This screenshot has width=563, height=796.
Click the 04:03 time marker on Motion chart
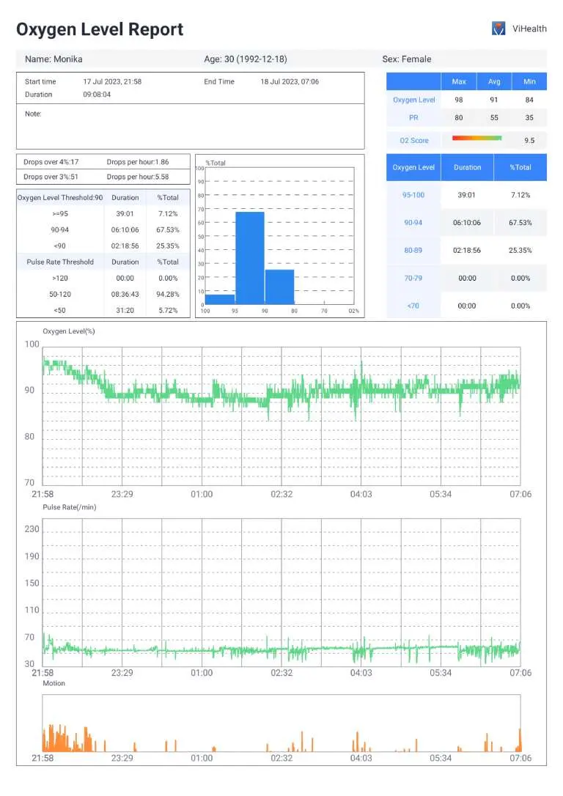pos(361,758)
